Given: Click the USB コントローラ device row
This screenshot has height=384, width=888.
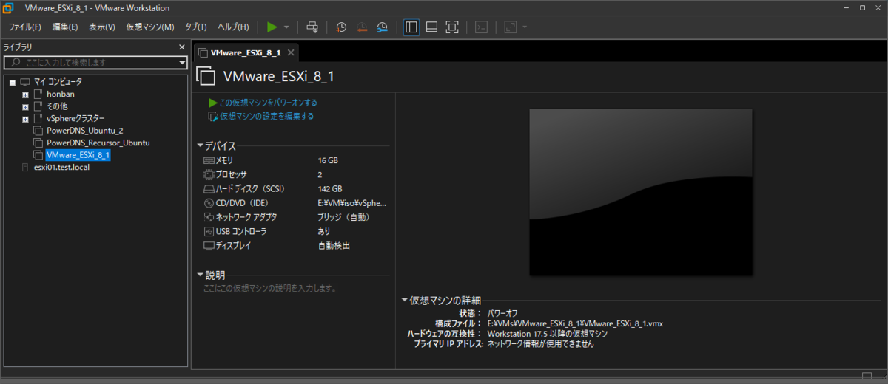Looking at the screenshot, I should 295,231.
